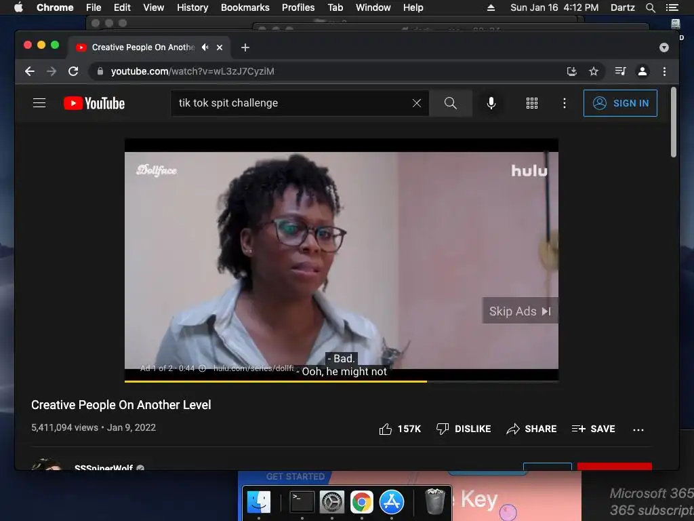This screenshot has height=521, width=694.
Task: Close the Creative People tab
Action: pos(220,47)
